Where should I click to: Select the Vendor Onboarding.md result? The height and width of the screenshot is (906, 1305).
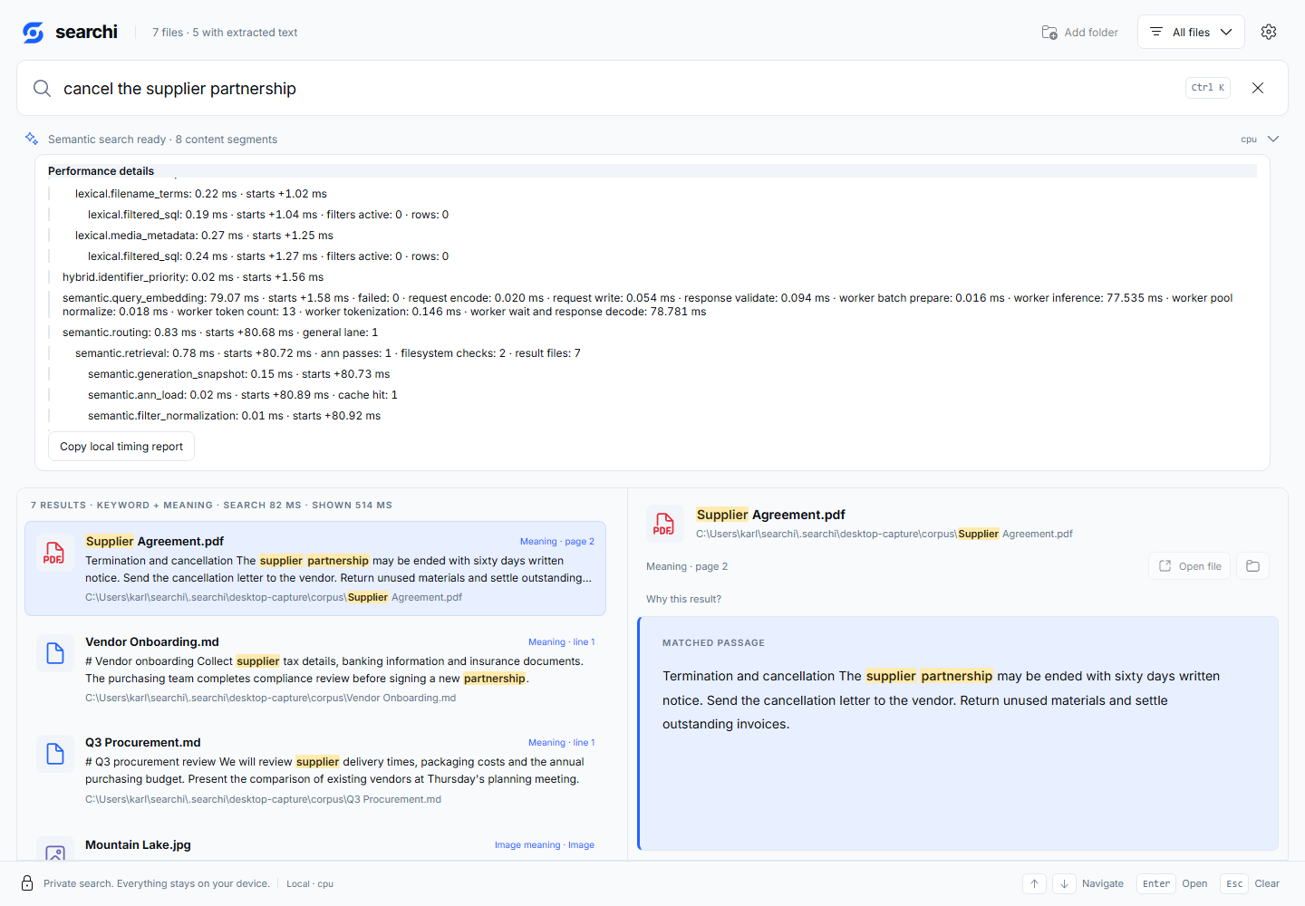coord(315,670)
